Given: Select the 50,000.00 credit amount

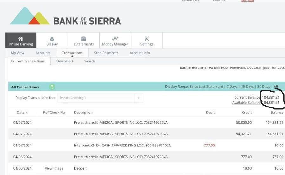Looking at the screenshot, I should (244, 123).
